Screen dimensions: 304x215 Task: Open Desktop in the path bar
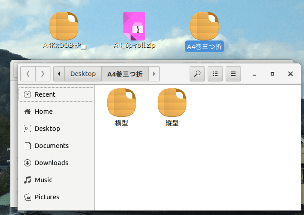[x=83, y=74]
